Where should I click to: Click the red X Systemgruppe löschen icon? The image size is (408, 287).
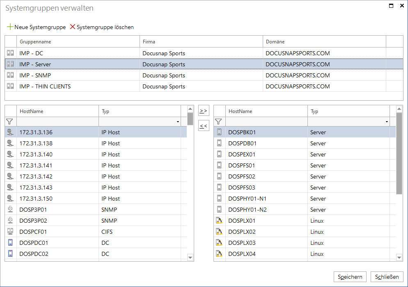(x=73, y=27)
